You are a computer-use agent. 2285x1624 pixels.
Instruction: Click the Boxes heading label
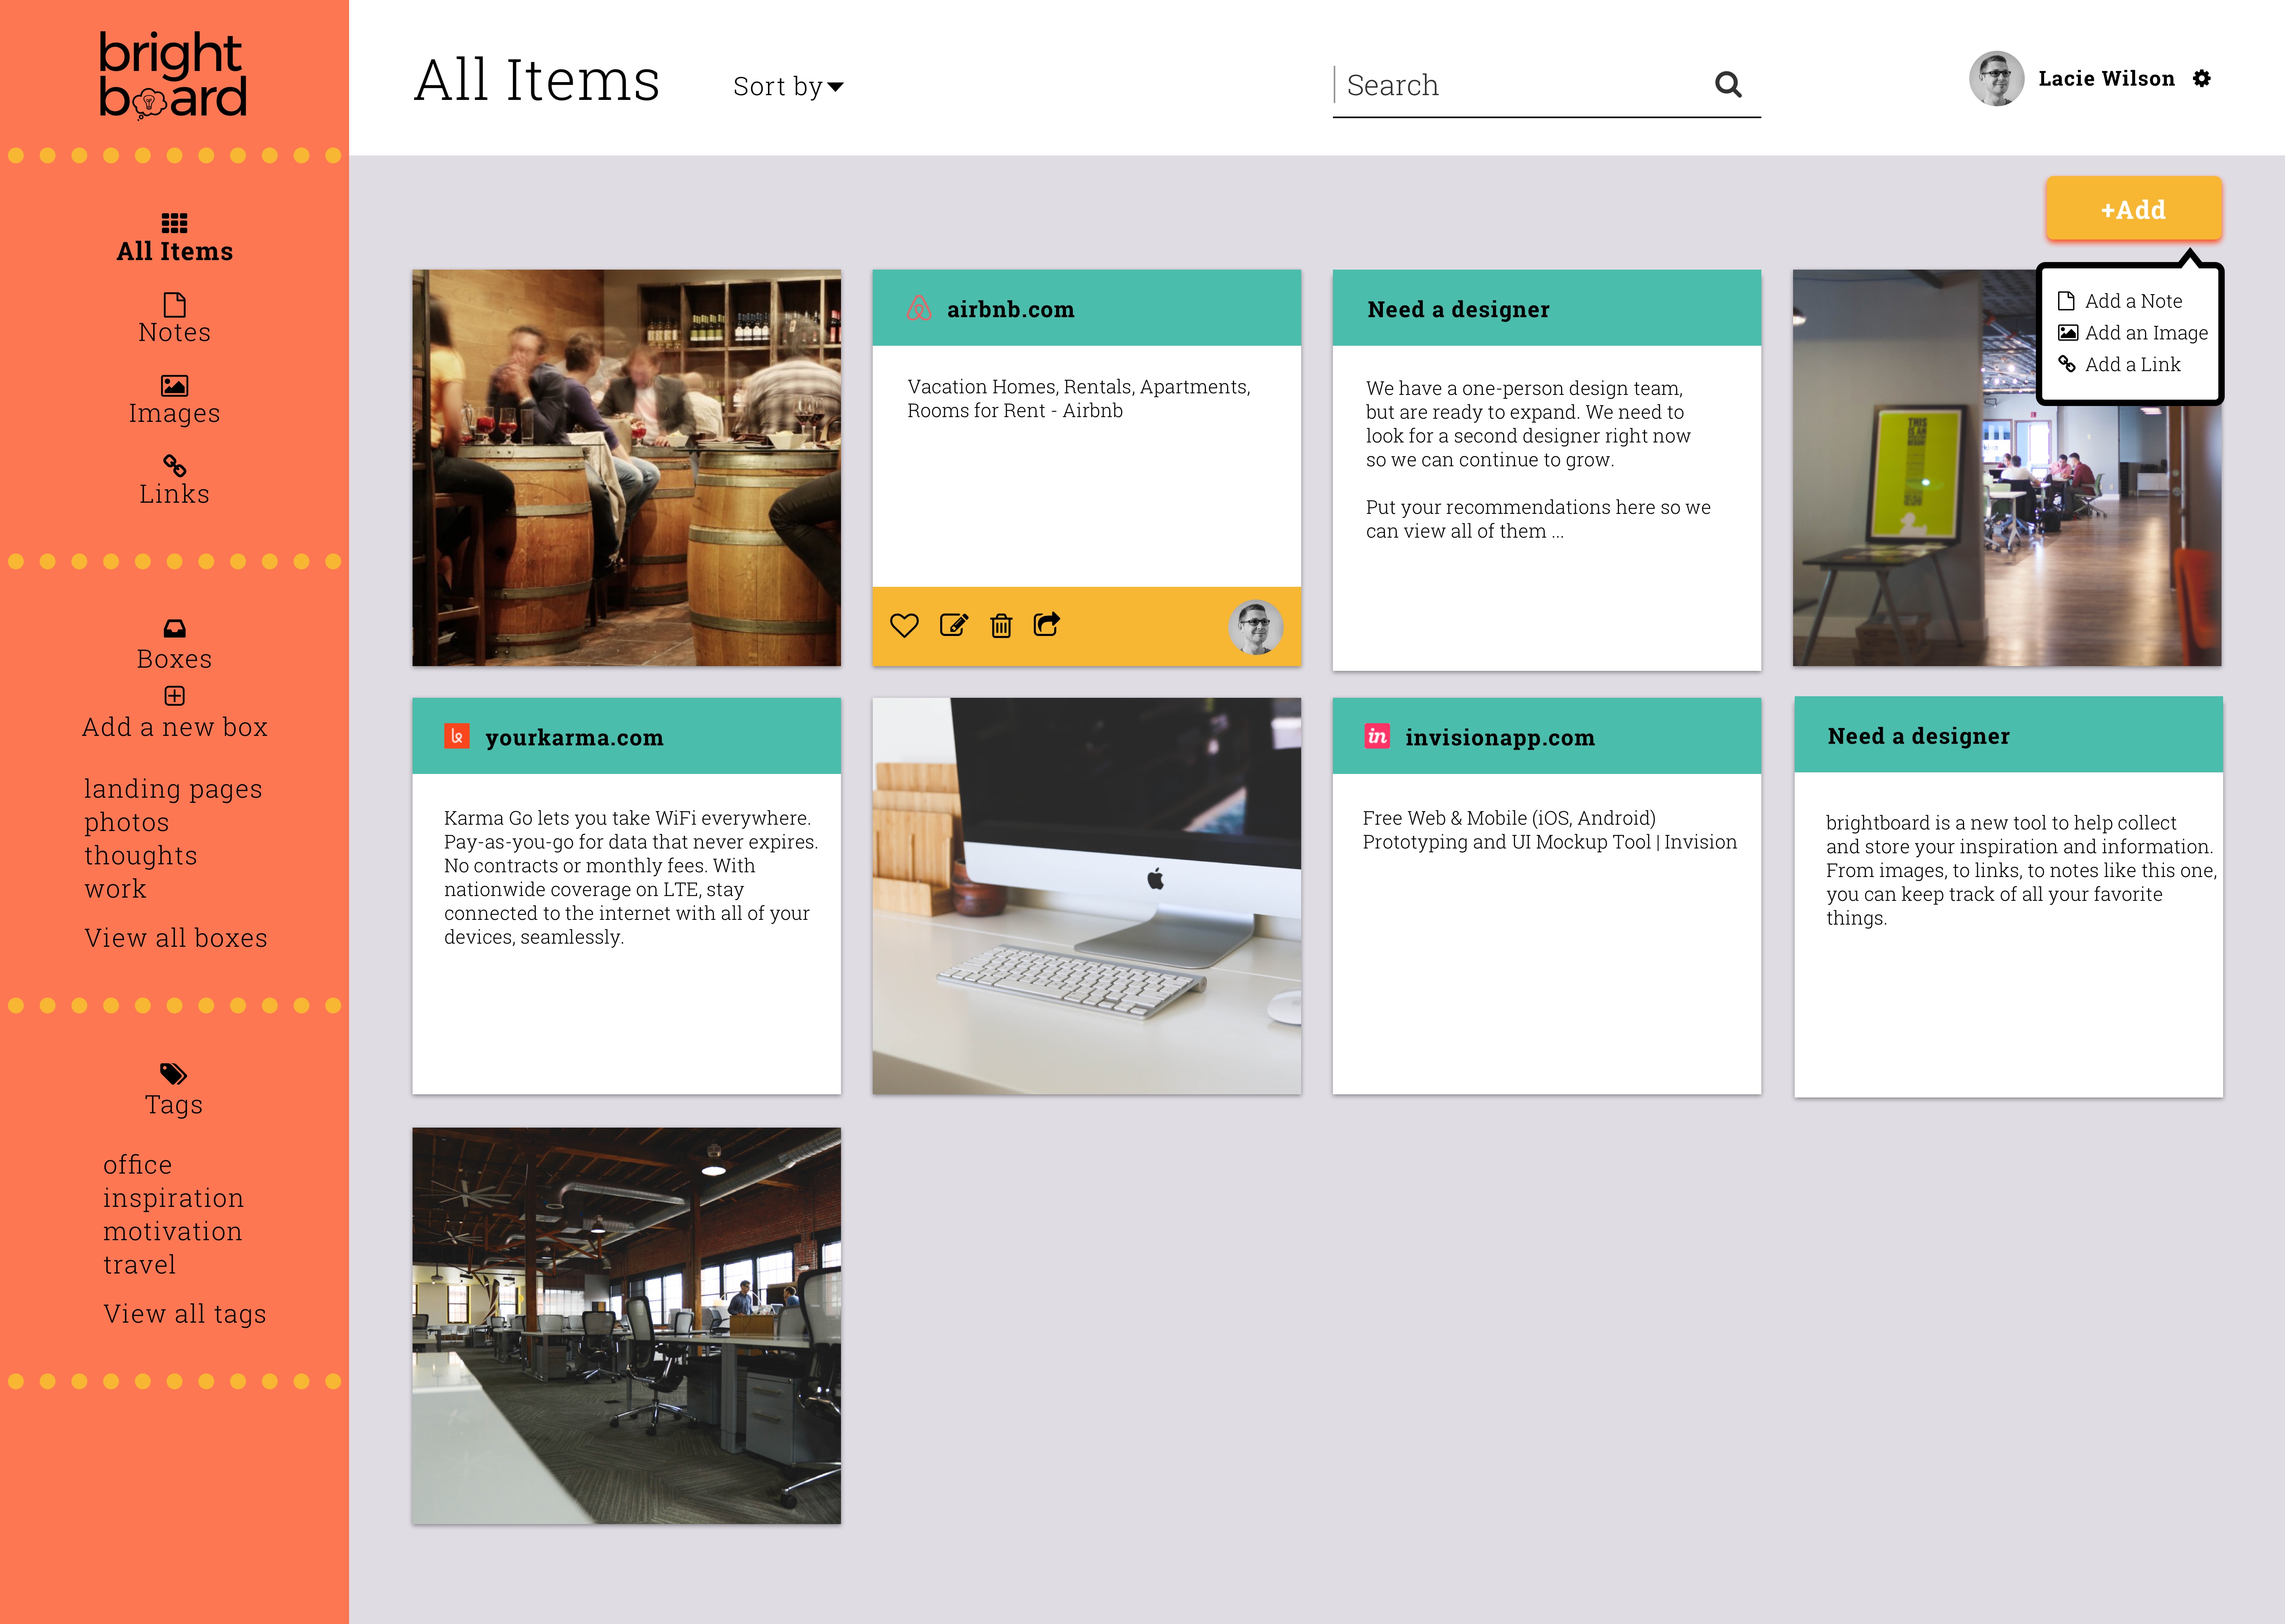tap(174, 659)
